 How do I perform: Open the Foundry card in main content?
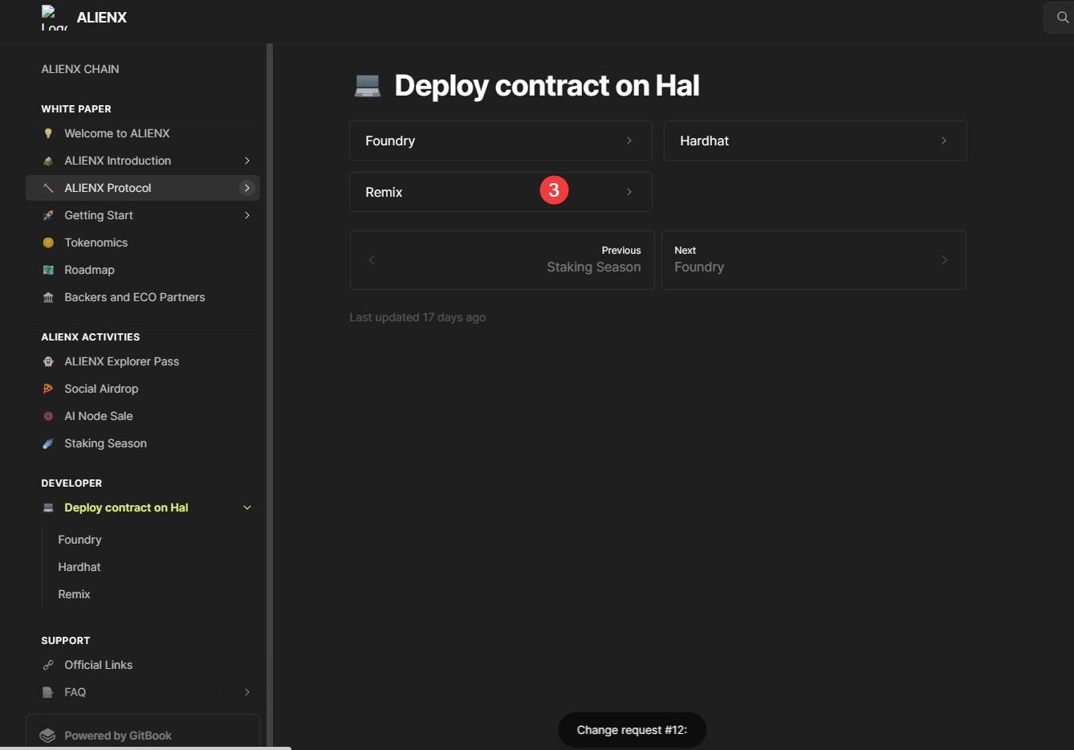(x=500, y=141)
